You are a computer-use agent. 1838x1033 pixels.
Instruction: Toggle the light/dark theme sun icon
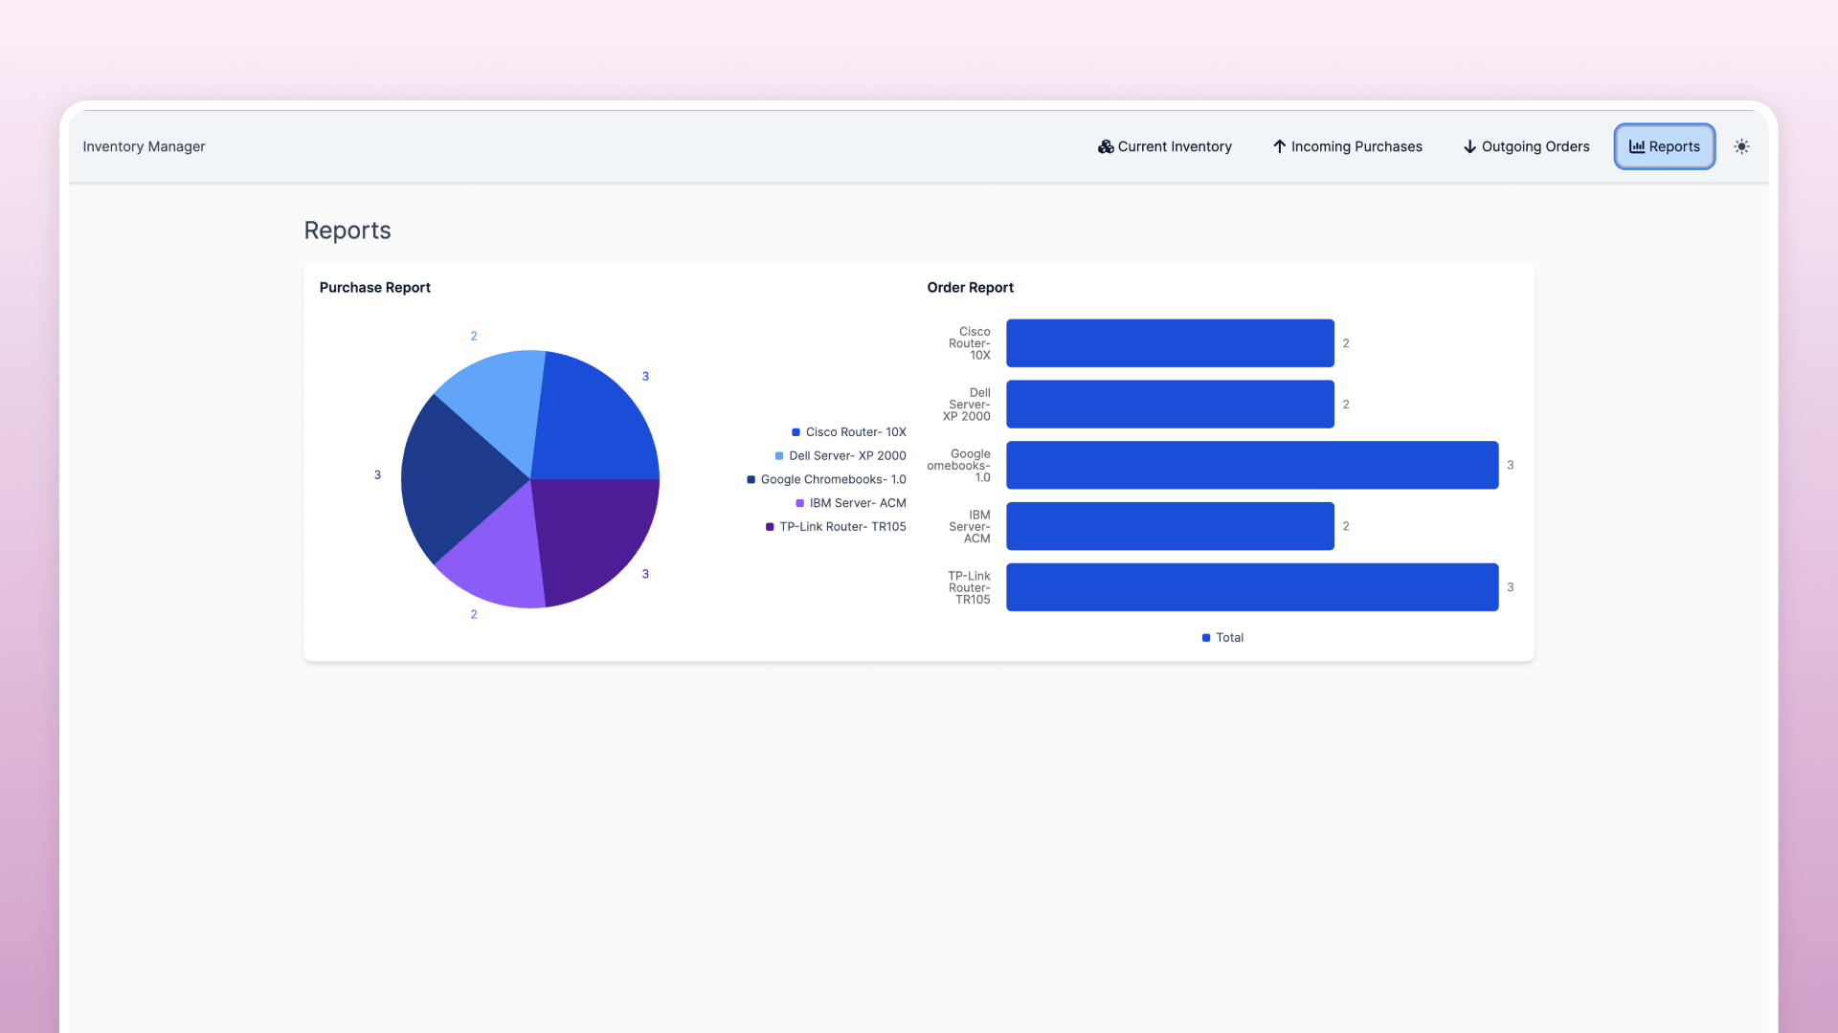click(1741, 146)
